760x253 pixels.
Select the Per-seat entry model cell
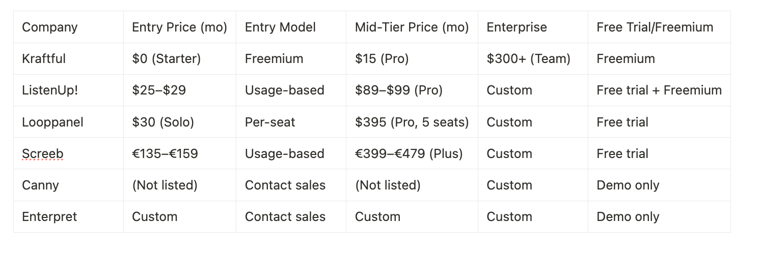click(270, 122)
